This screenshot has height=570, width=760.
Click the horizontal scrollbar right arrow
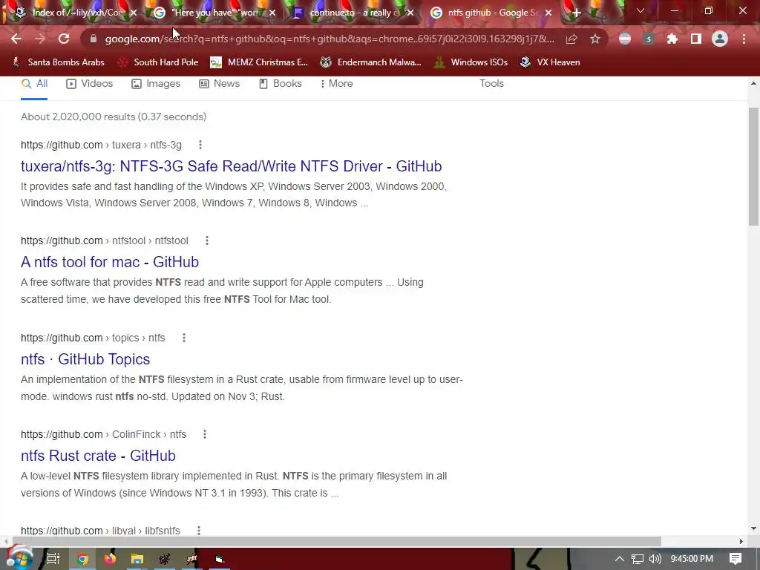pyautogui.click(x=741, y=541)
